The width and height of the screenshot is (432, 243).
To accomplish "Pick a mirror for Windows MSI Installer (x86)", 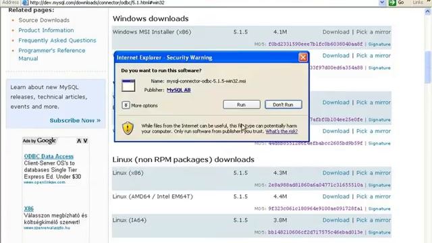I will [373, 32].
